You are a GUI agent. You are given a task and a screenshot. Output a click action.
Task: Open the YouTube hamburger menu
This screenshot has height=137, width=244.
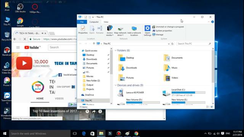click(18, 48)
